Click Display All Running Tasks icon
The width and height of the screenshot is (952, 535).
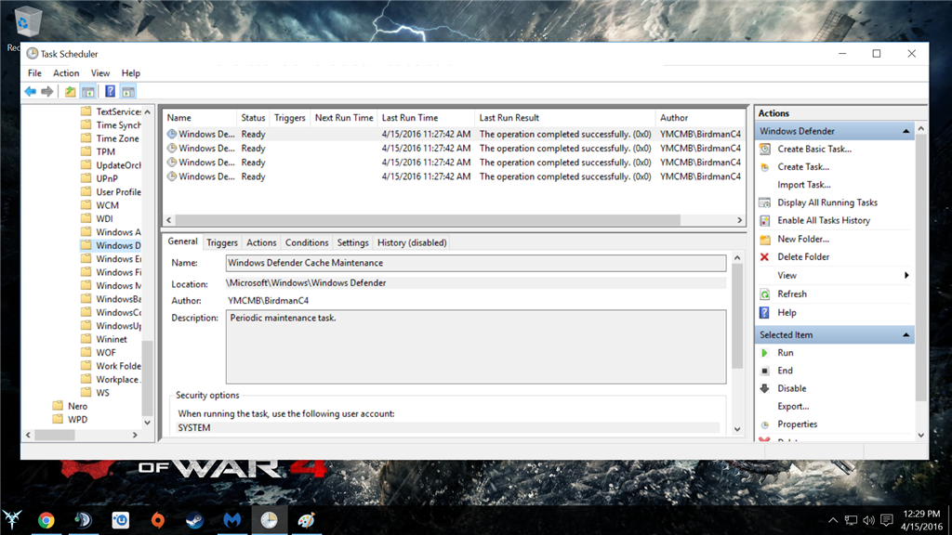765,202
